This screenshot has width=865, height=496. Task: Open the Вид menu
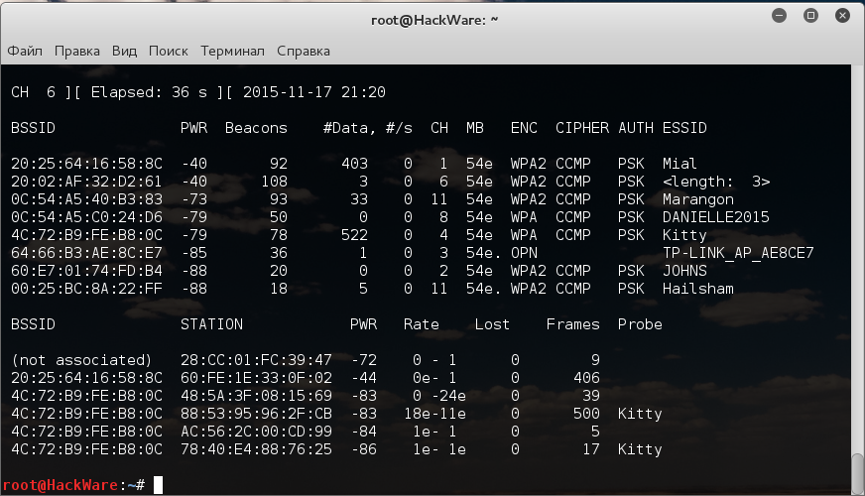124,51
